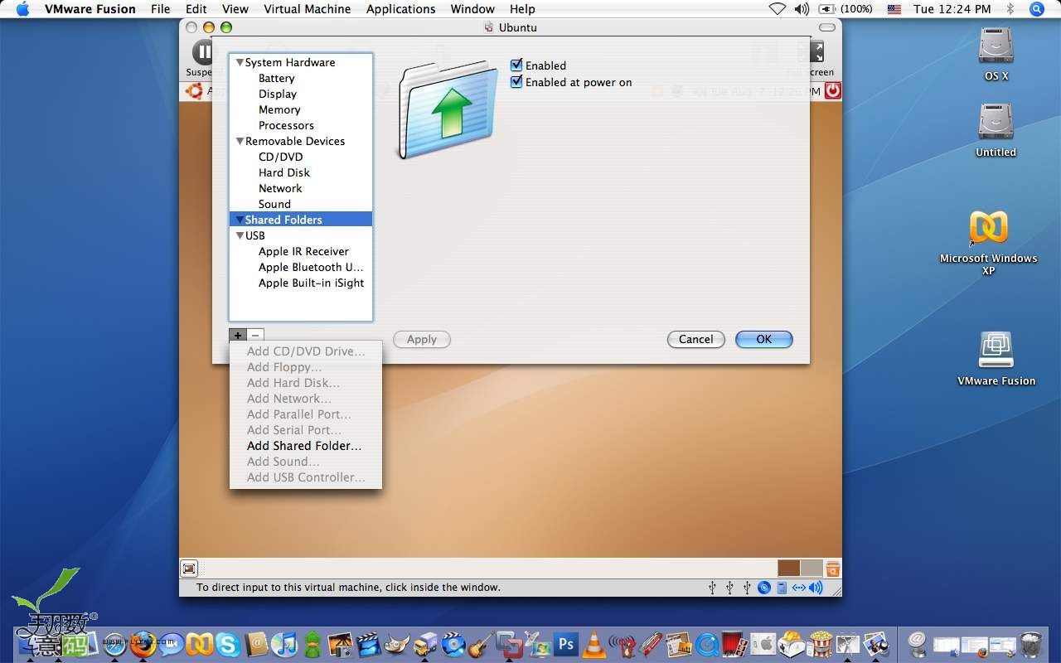Click Ubuntu's show desktop icon in bottom panel
The image size is (1061, 663).
pos(189,569)
